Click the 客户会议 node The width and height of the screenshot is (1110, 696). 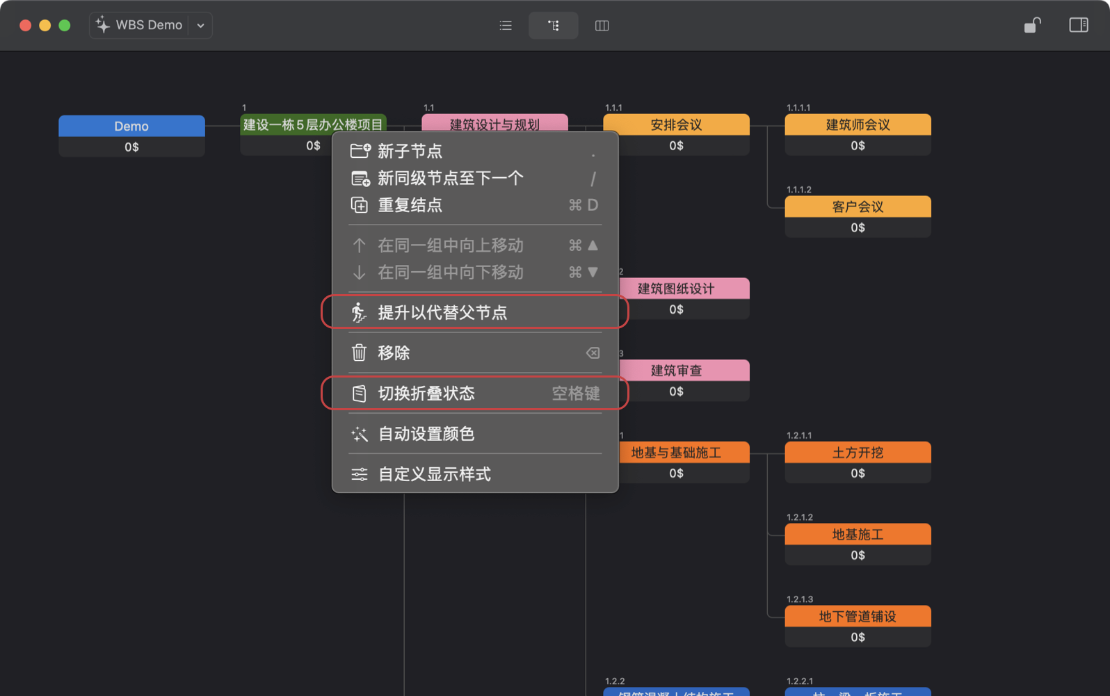(857, 207)
